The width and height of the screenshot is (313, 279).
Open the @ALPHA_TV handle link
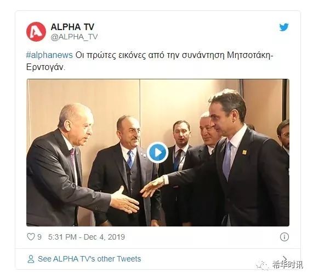tap(74, 37)
